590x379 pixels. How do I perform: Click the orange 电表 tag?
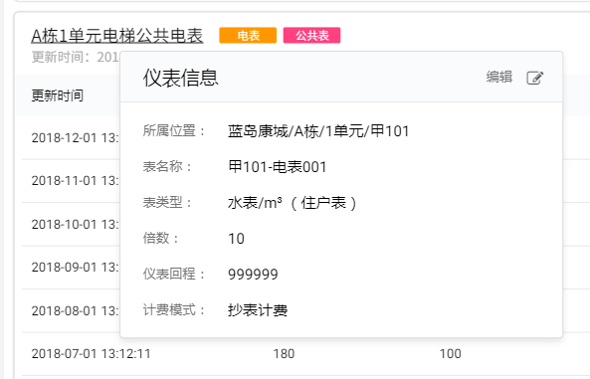pyautogui.click(x=248, y=36)
